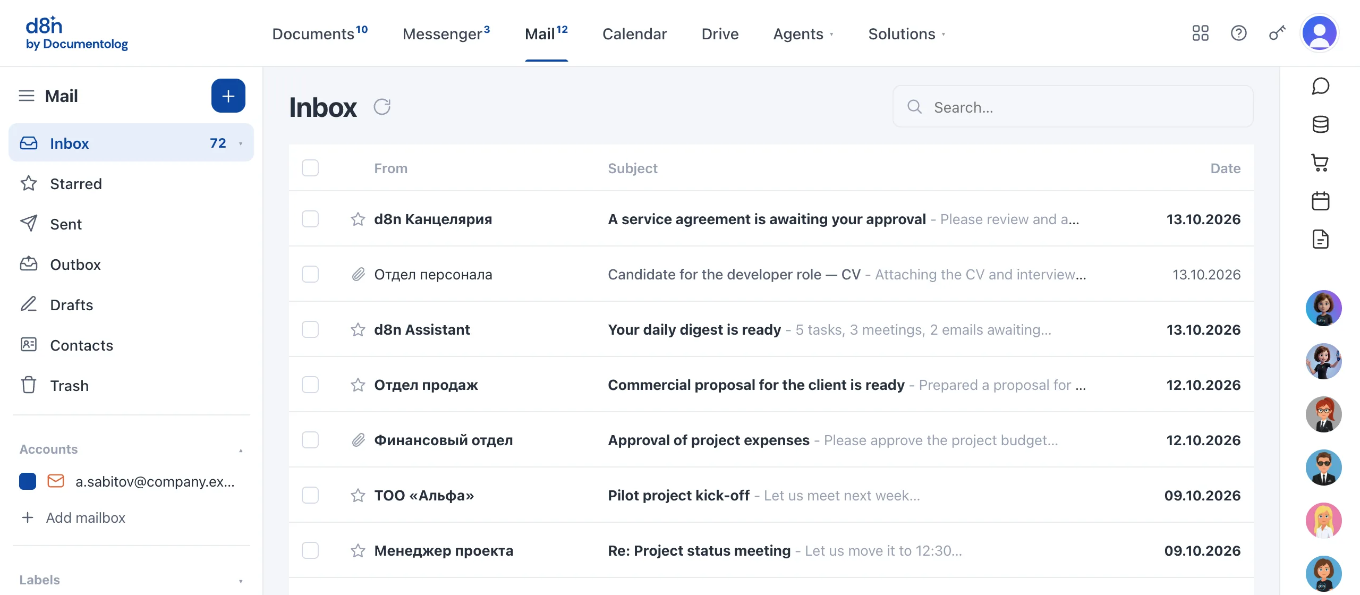This screenshot has width=1360, height=595.
Task: Click attachment icon on Отдел персонала email
Action: pyautogui.click(x=358, y=274)
